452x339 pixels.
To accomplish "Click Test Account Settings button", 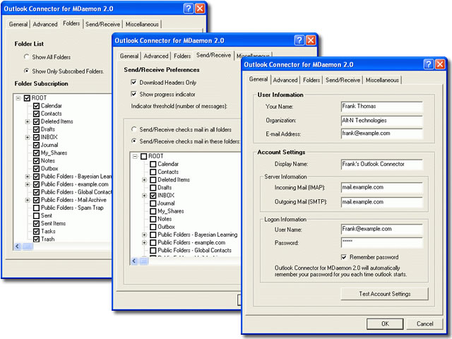I will [x=384, y=294].
